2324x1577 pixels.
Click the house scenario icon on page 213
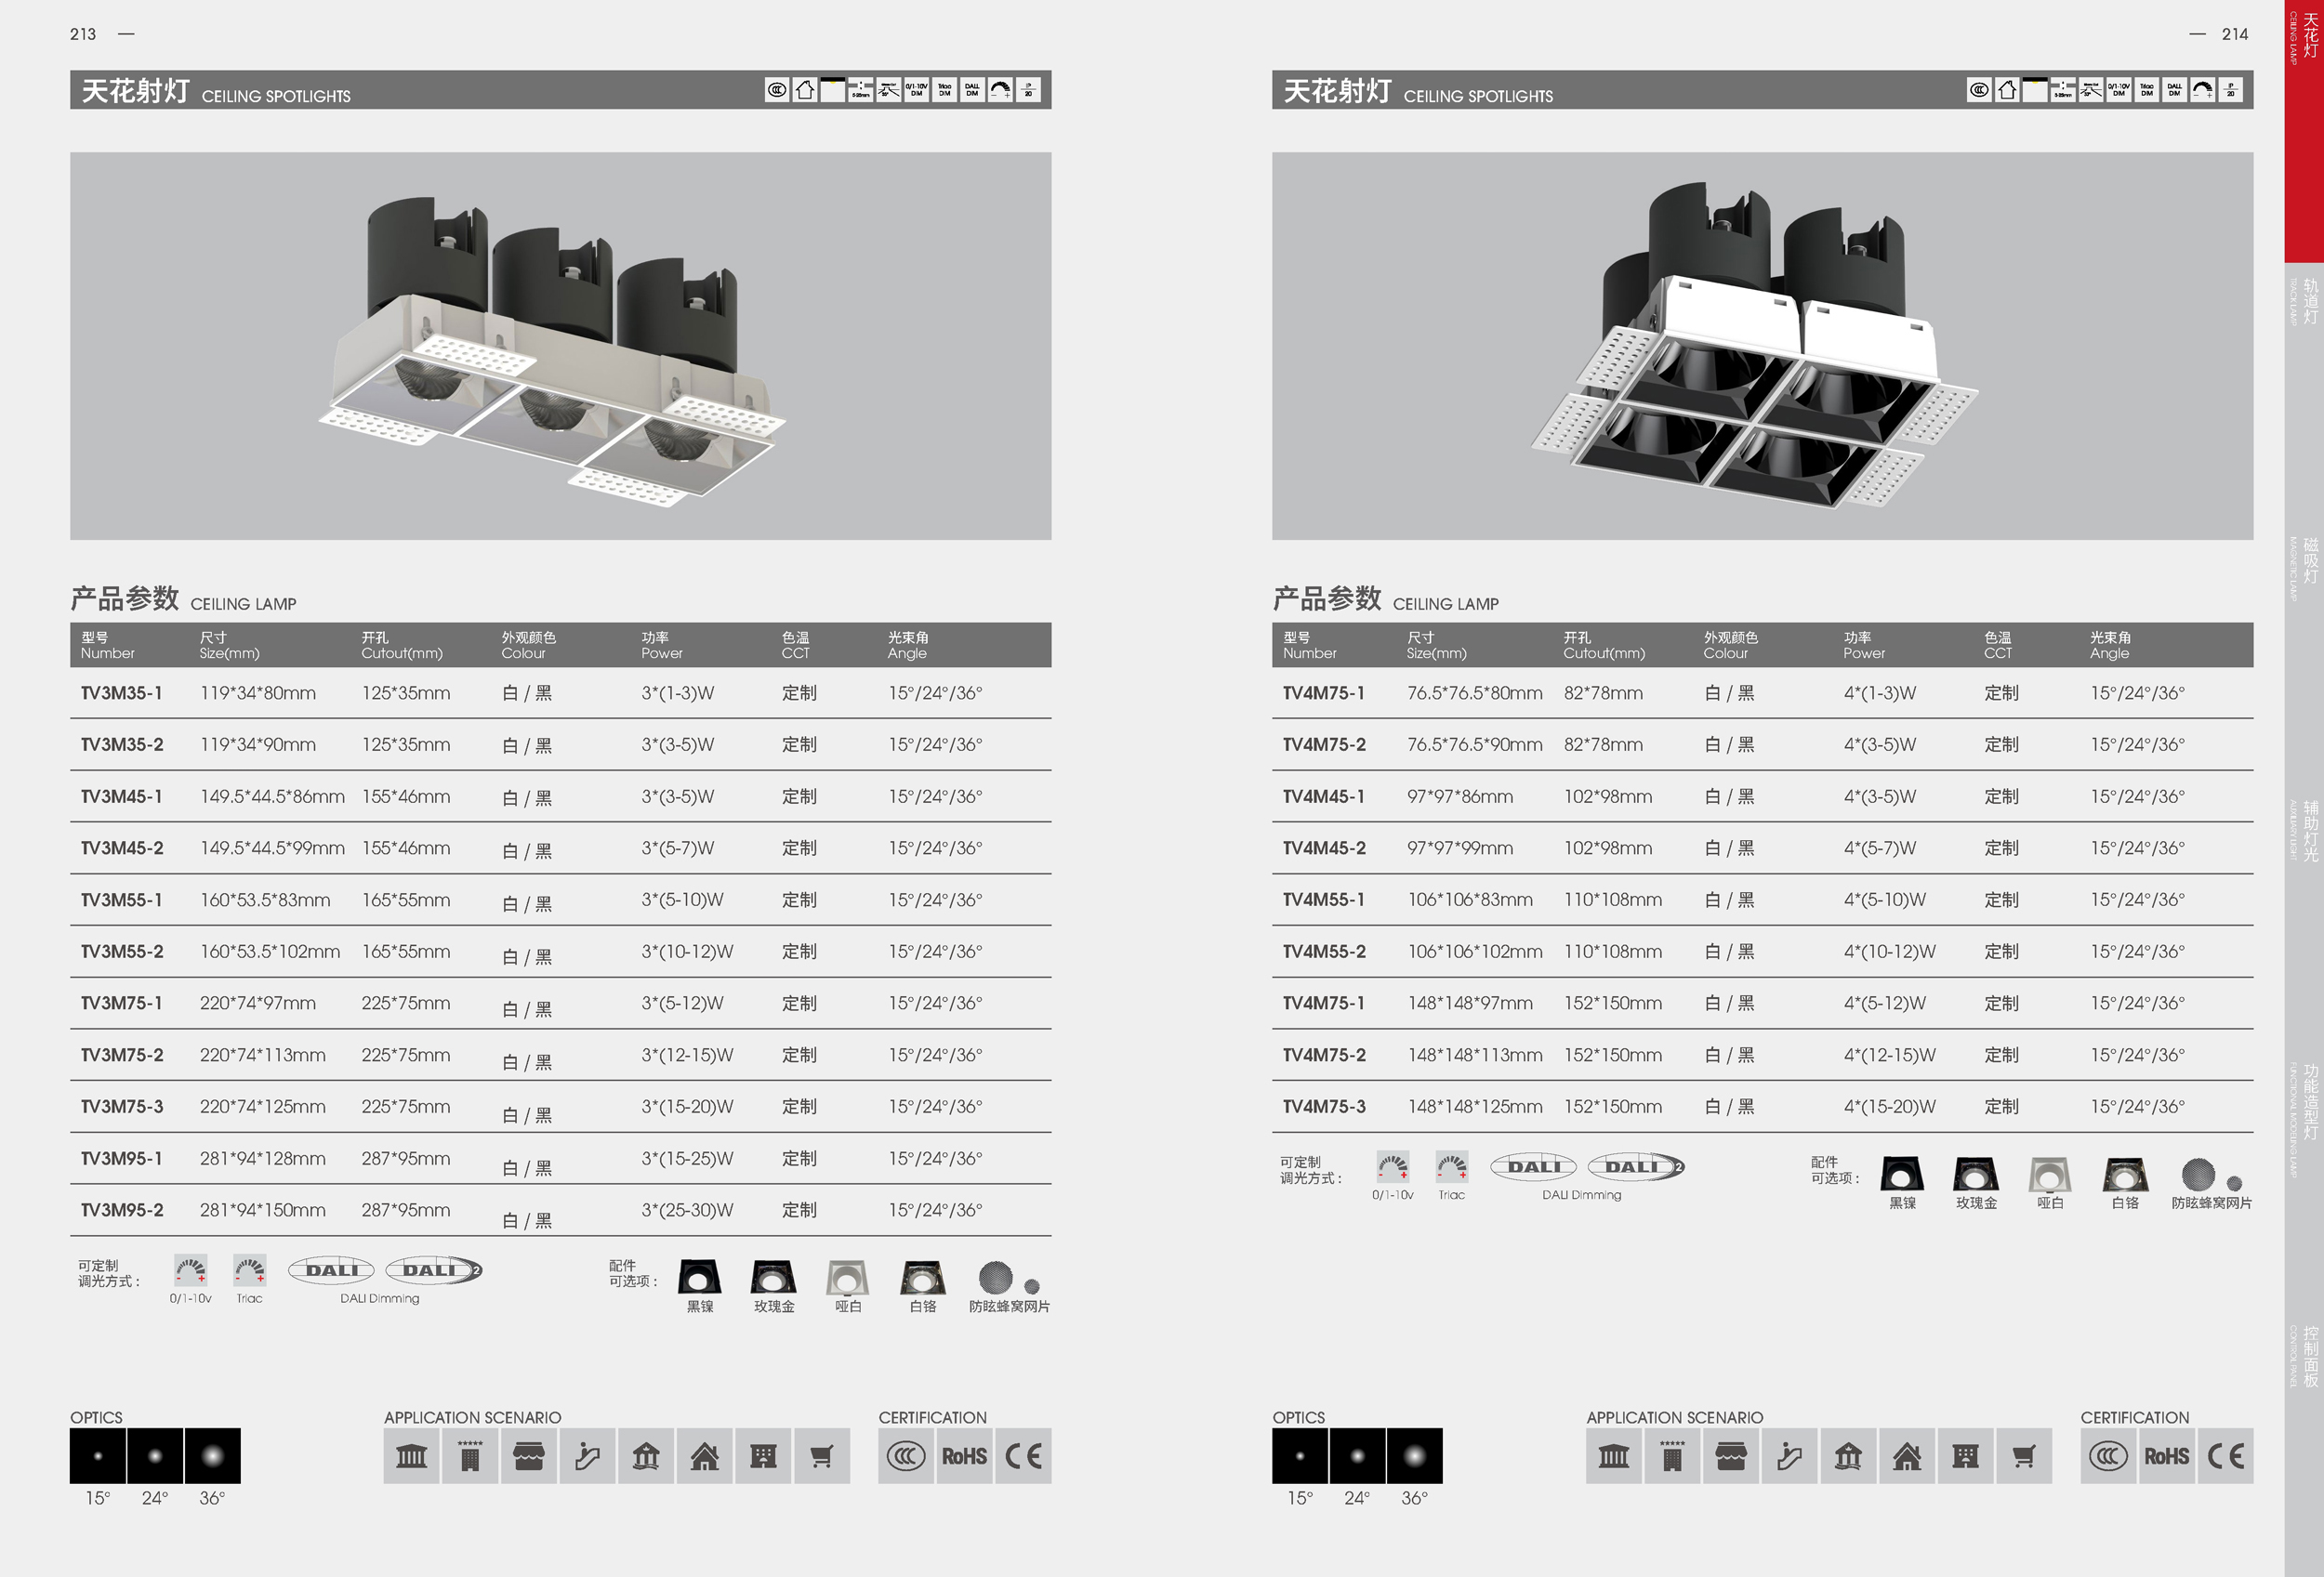pyautogui.click(x=704, y=1456)
